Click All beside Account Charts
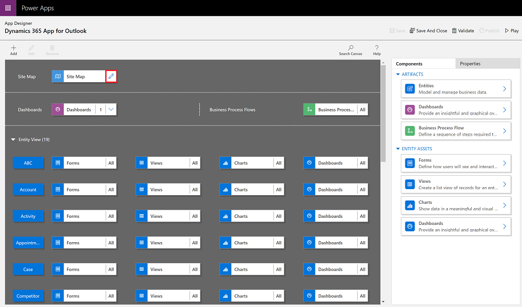 tap(279, 190)
